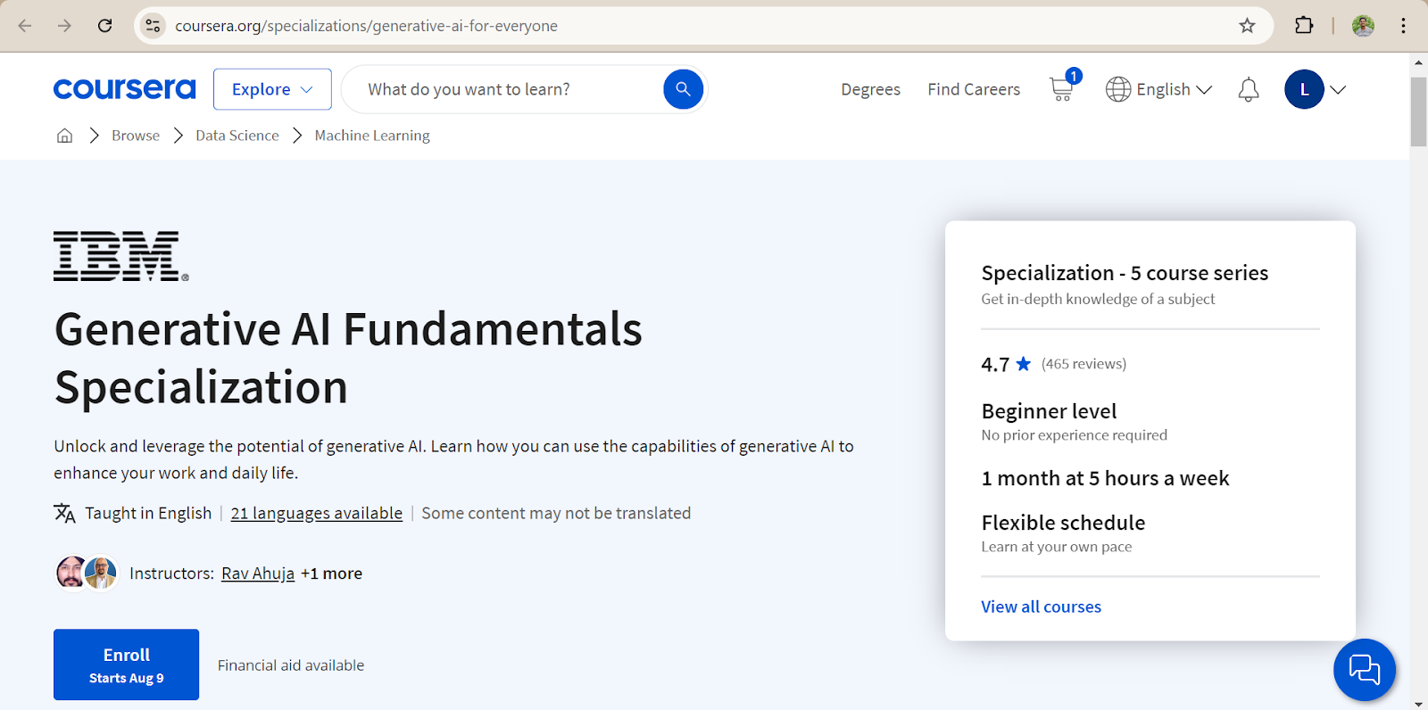This screenshot has width=1428, height=710.
Task: Open the 21 languages available link
Action: (x=317, y=513)
